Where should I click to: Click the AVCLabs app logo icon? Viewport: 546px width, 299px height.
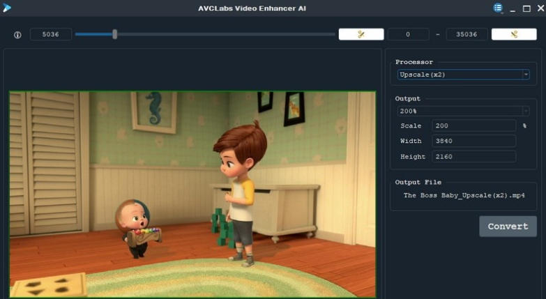click(x=6, y=8)
